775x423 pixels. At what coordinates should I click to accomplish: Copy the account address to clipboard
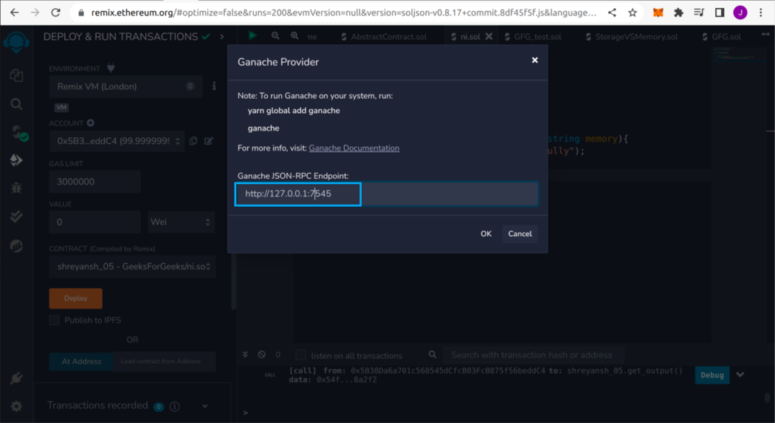pos(193,141)
